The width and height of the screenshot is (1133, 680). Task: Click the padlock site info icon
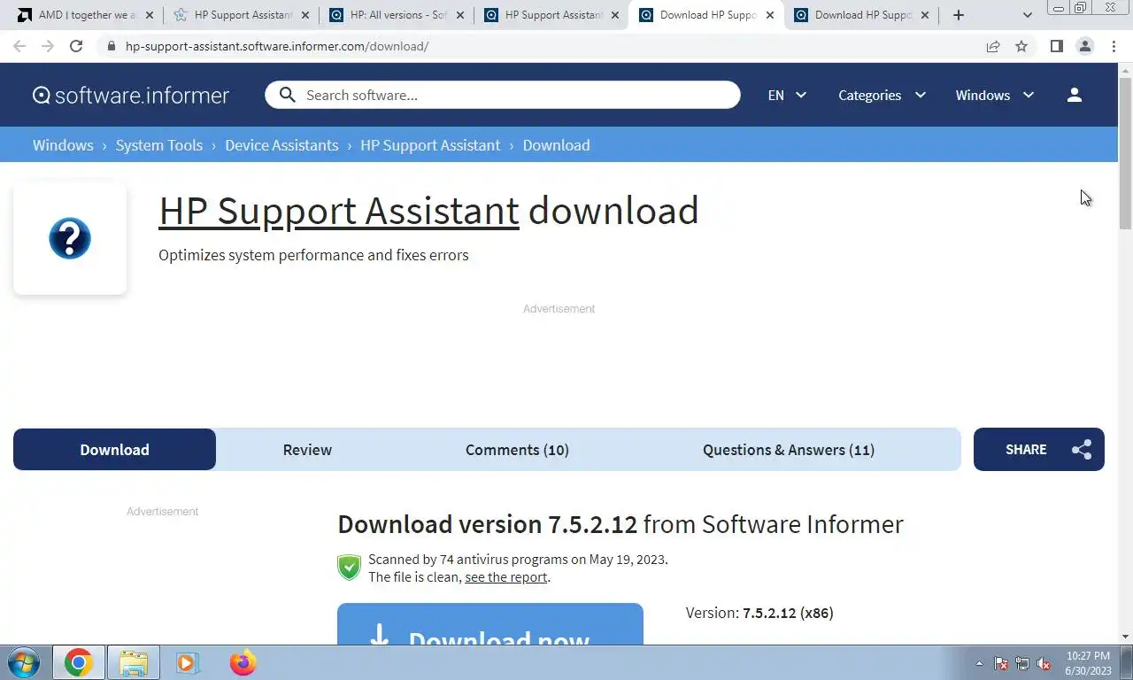(111, 46)
